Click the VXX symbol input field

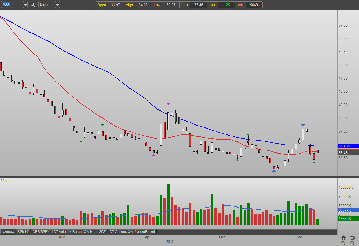click(11, 4)
